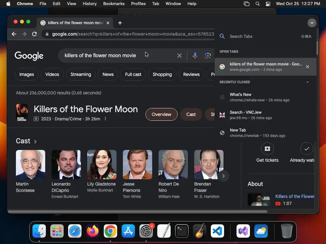
Task: Open Visual Studio Code from the Dock
Action: coord(217,231)
